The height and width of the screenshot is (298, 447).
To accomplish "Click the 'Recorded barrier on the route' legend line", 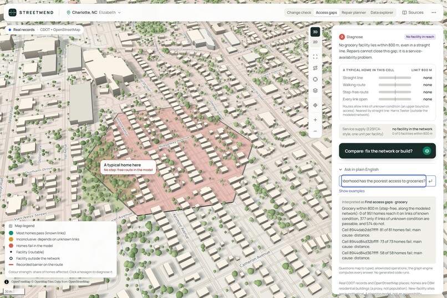I will 11,265.
